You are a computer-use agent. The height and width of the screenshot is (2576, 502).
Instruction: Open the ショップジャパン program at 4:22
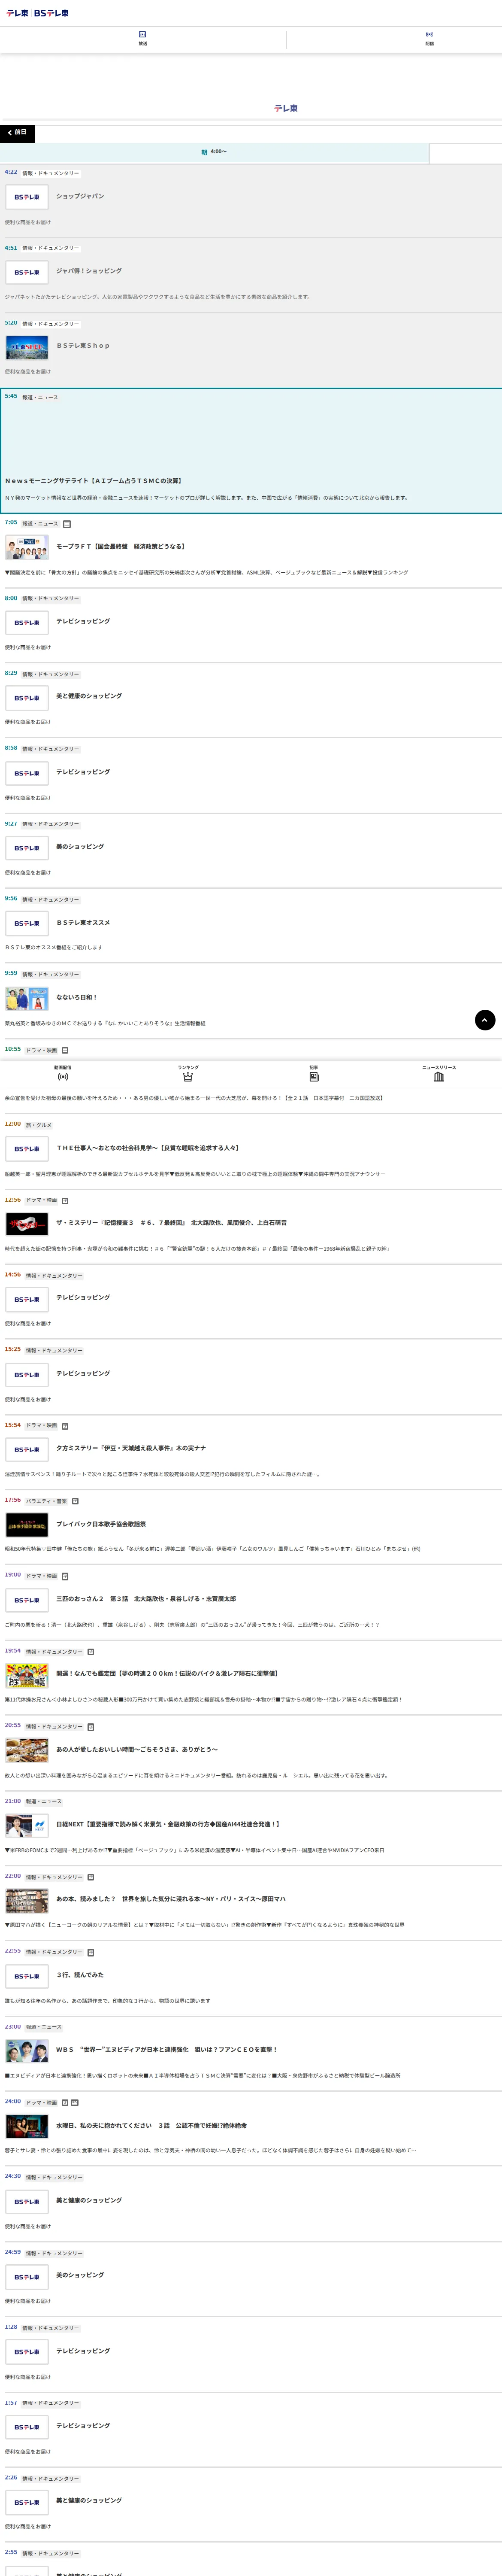pyautogui.click(x=80, y=196)
